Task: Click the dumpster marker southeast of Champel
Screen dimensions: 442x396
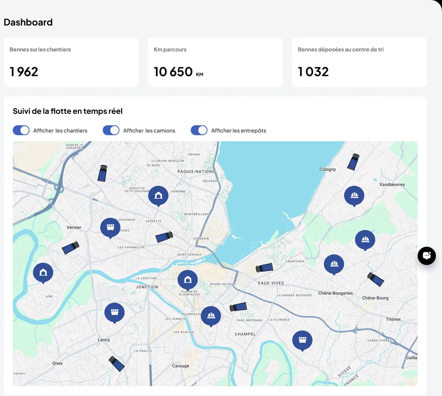Action: [x=302, y=341]
